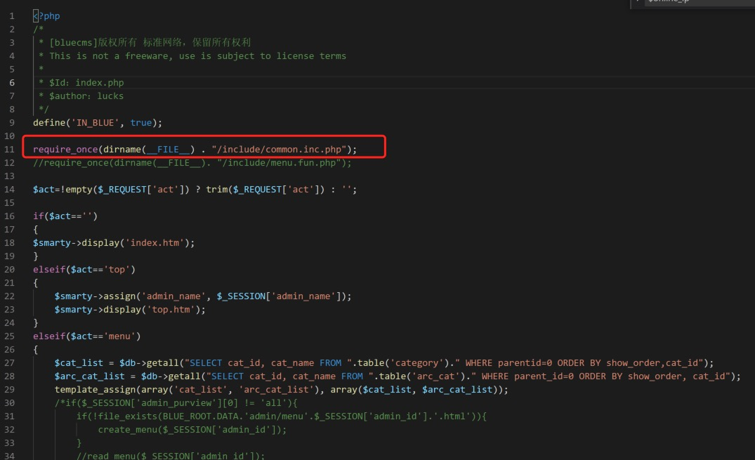Click the $smarty->assign('admin_name') line
This screenshot has width=755, height=460.
[203, 296]
